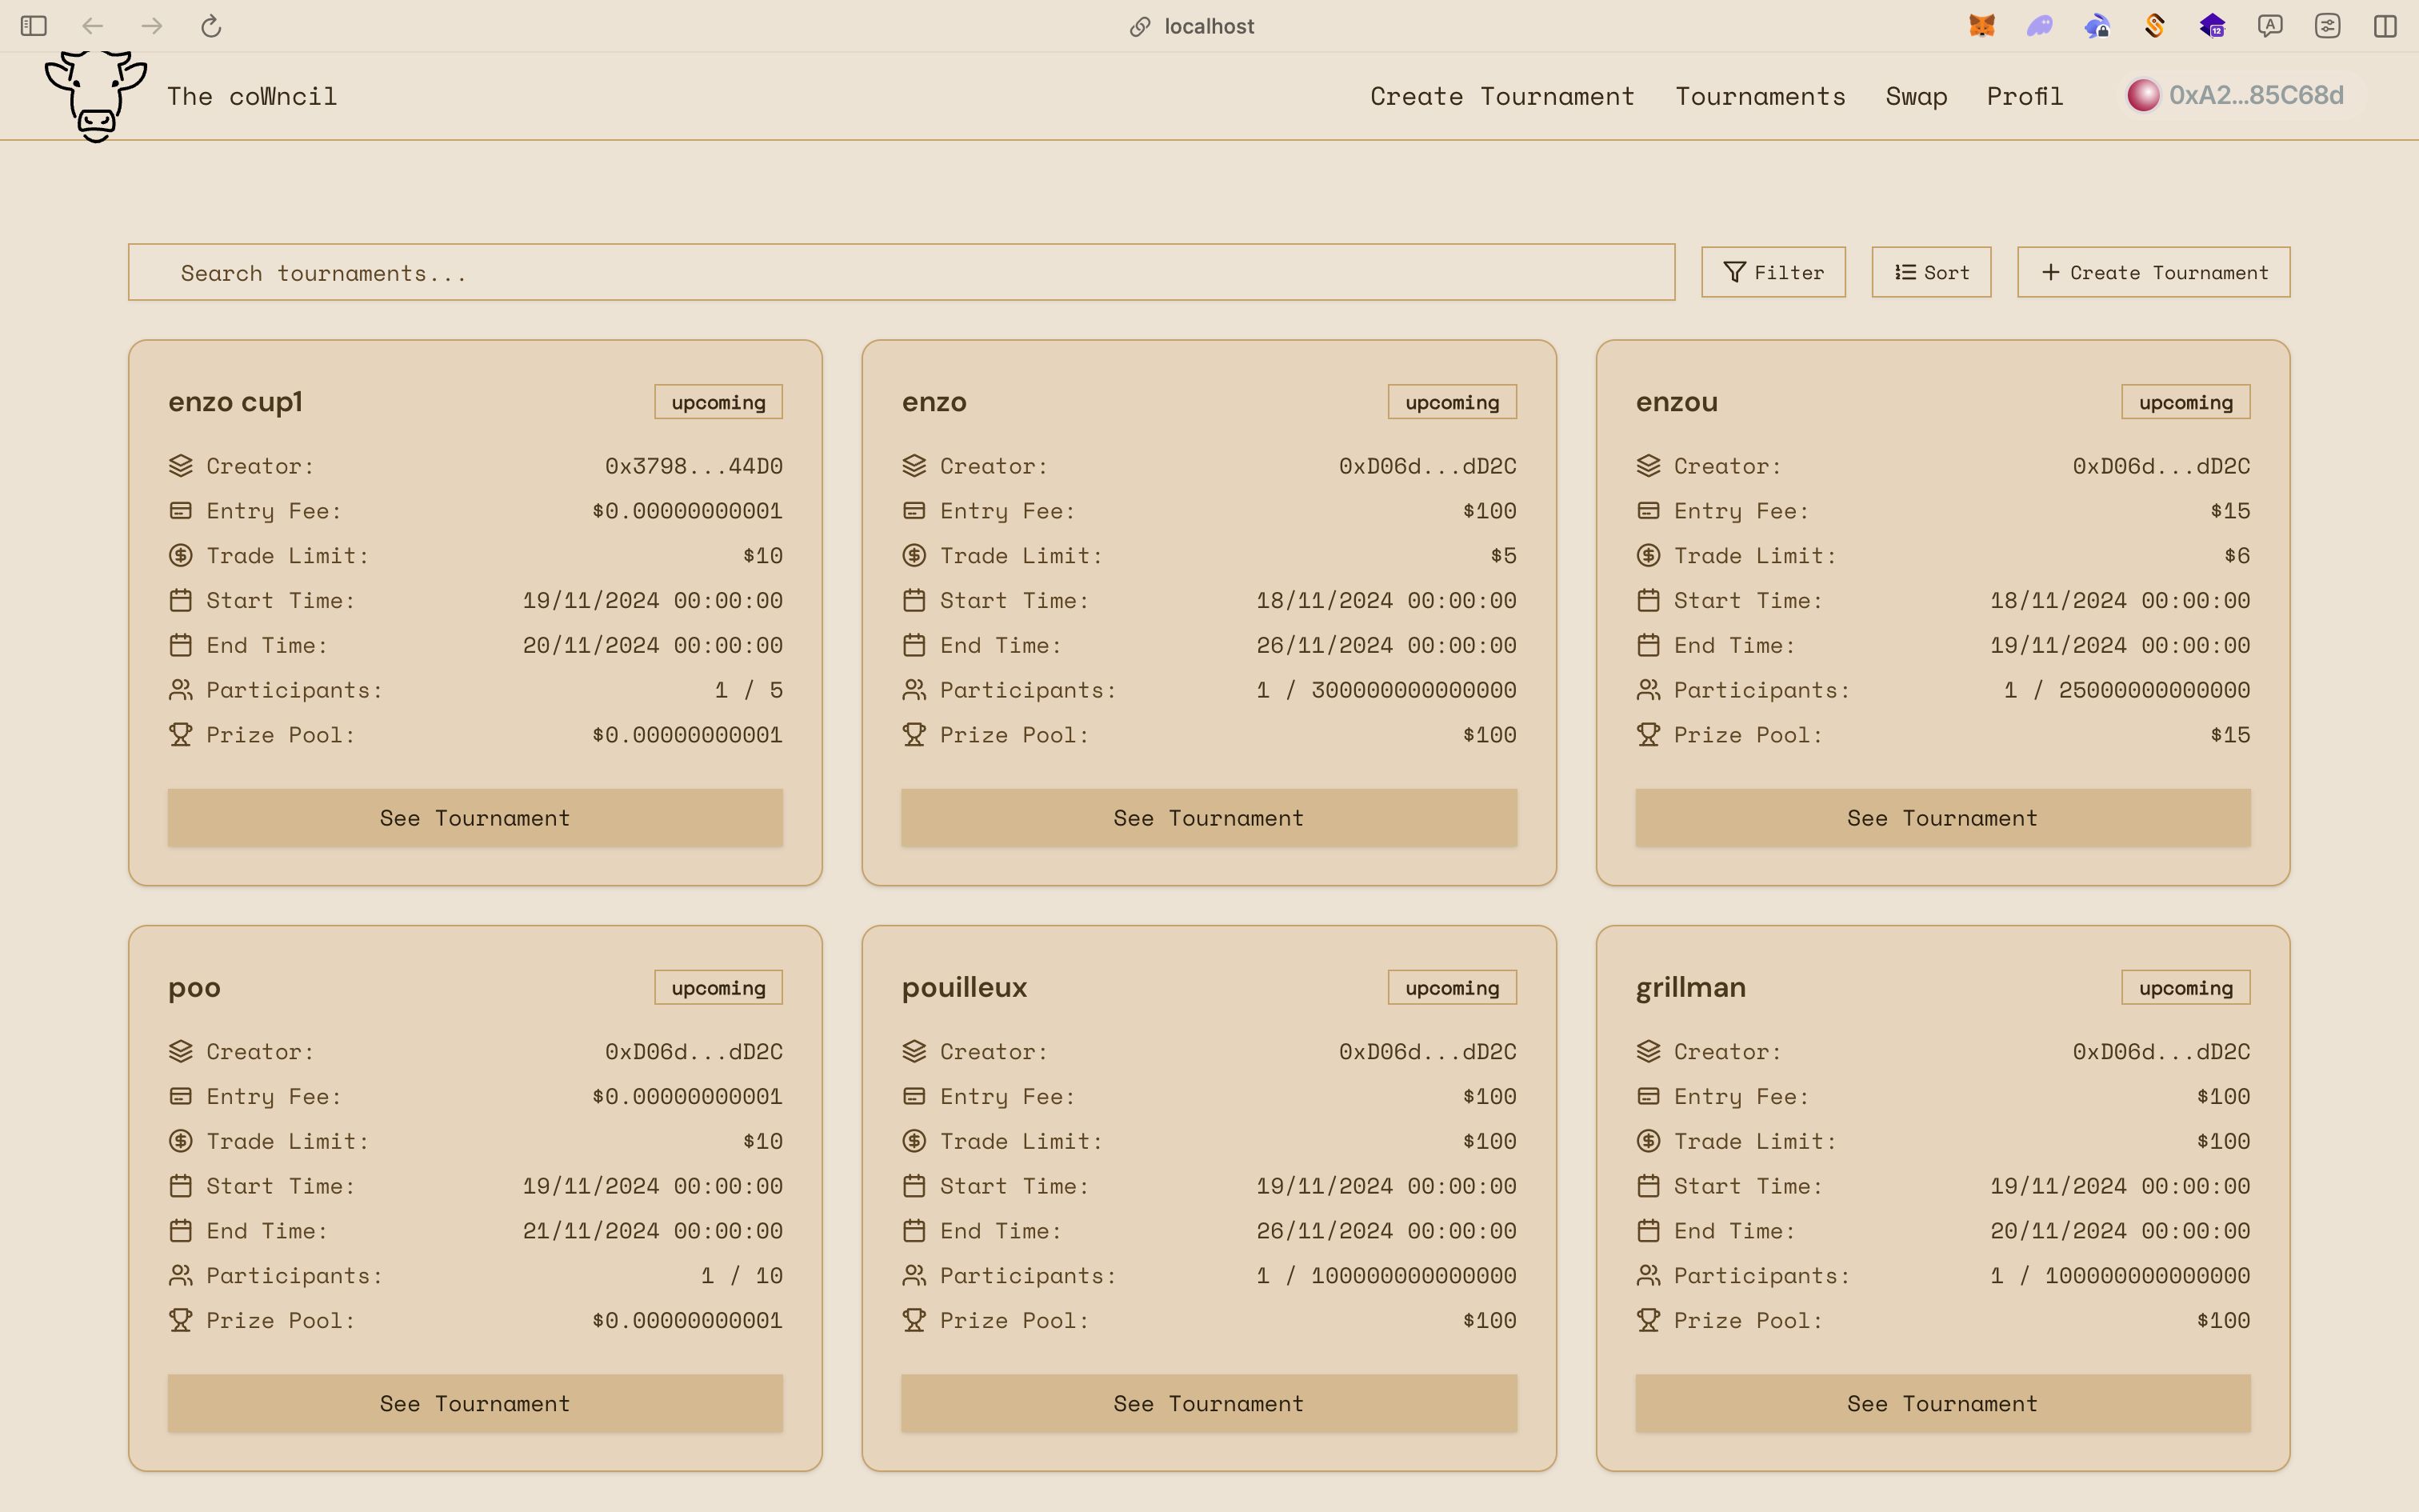Click Prize Pool trophy icon in enzo cup1 card
2419x1512 pixels.
coord(180,735)
